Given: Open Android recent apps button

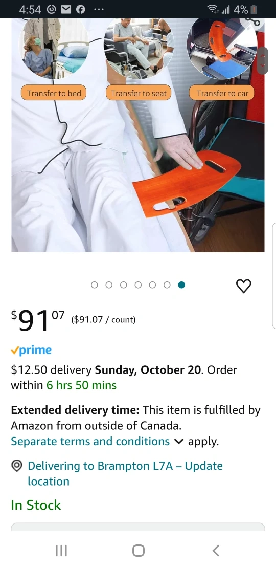Looking at the screenshot, I should pyautogui.click(x=61, y=551).
